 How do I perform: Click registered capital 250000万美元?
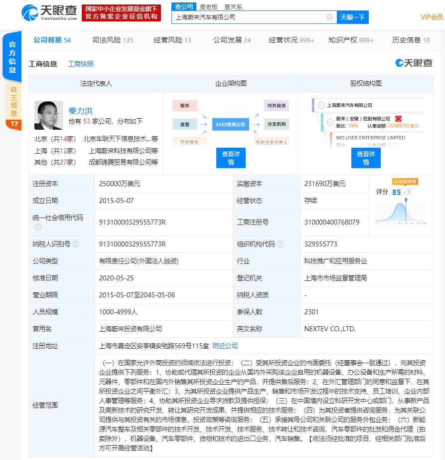pos(120,184)
